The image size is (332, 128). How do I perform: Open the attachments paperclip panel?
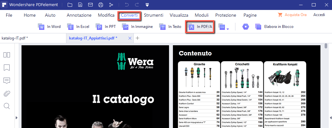click(7, 93)
